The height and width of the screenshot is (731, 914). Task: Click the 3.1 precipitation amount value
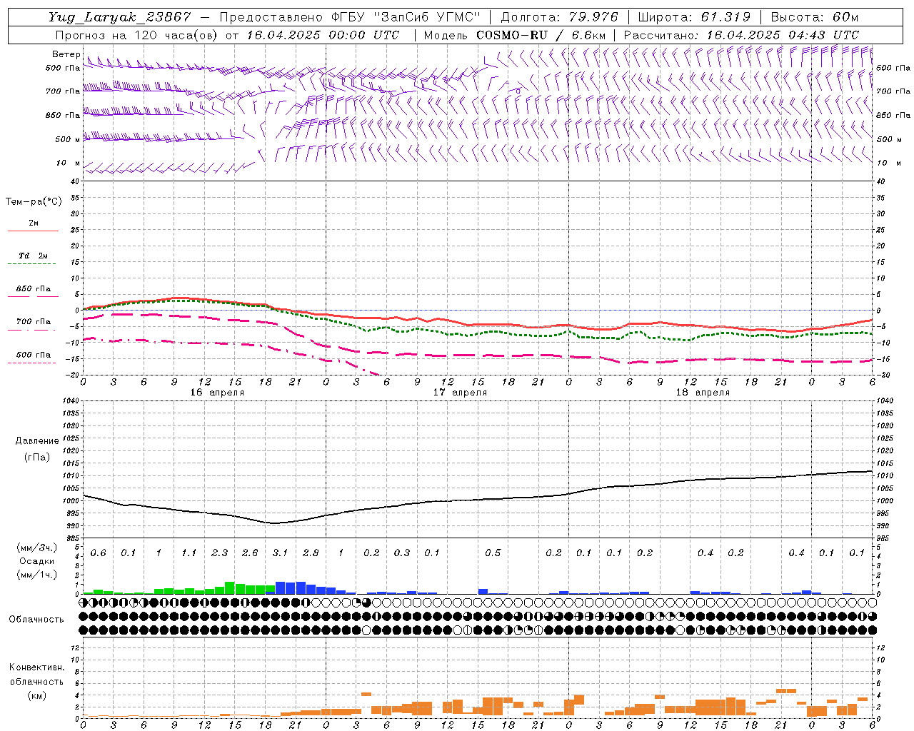(280, 553)
